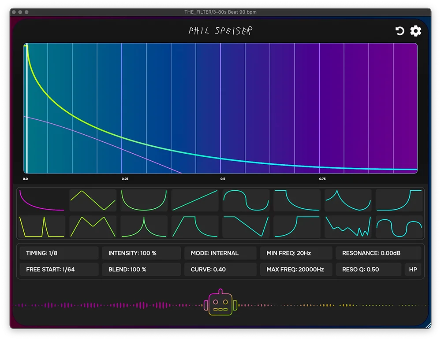The width and height of the screenshot is (441, 340).
Task: Toggle the HP filter button
Action: point(413,269)
